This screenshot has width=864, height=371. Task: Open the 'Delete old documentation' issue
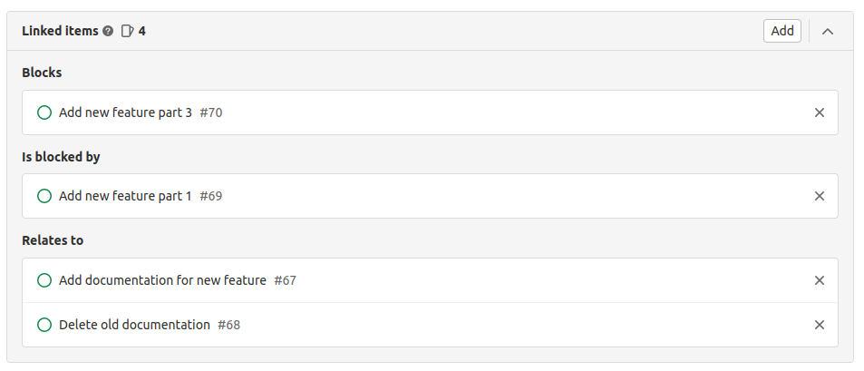tap(134, 325)
